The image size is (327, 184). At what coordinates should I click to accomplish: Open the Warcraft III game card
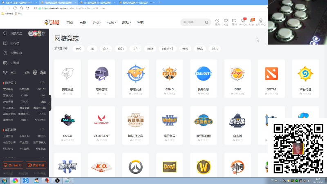[170, 126]
